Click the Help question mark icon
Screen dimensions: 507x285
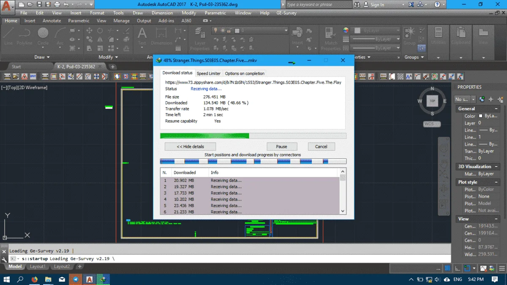point(437,5)
